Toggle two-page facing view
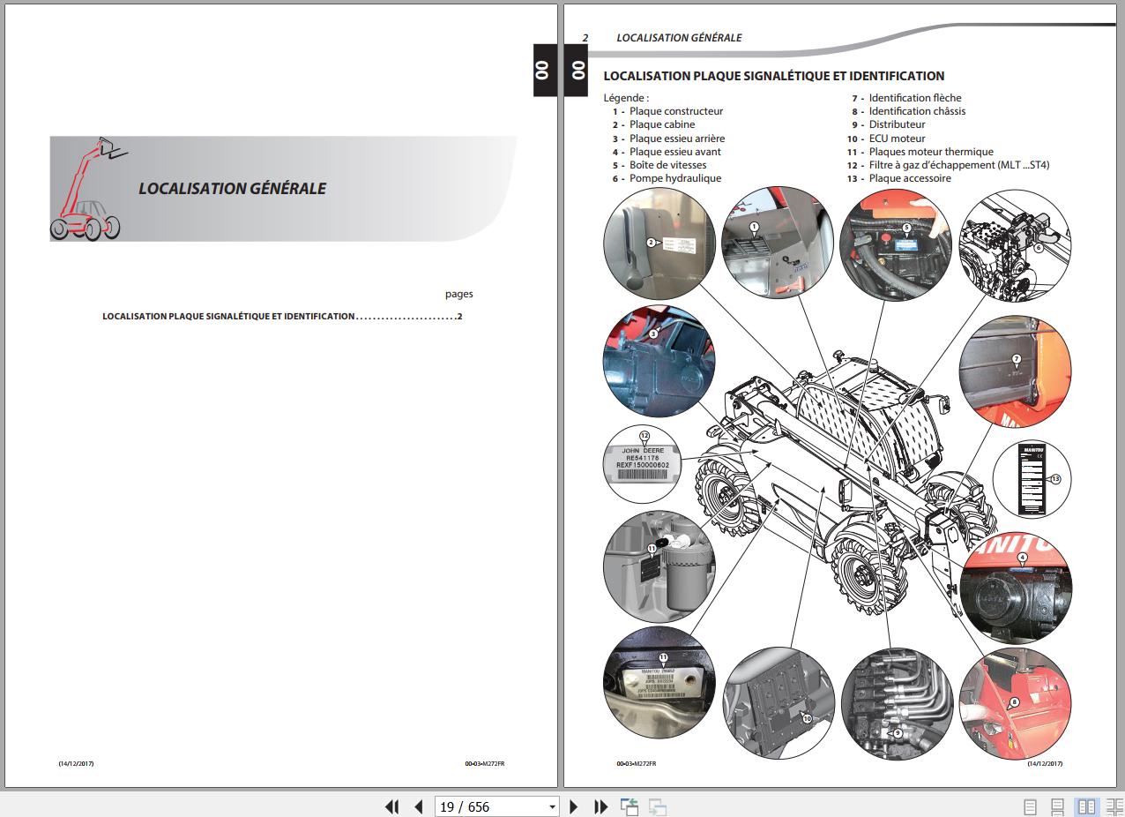The image size is (1125, 817). [1087, 806]
